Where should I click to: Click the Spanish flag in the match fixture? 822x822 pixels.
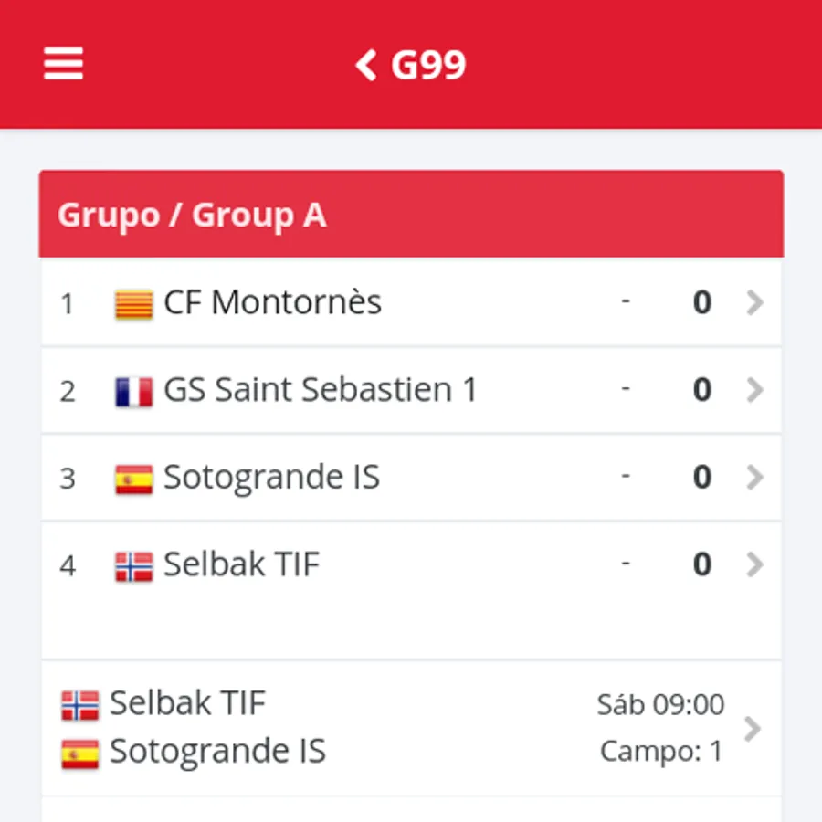(80, 753)
